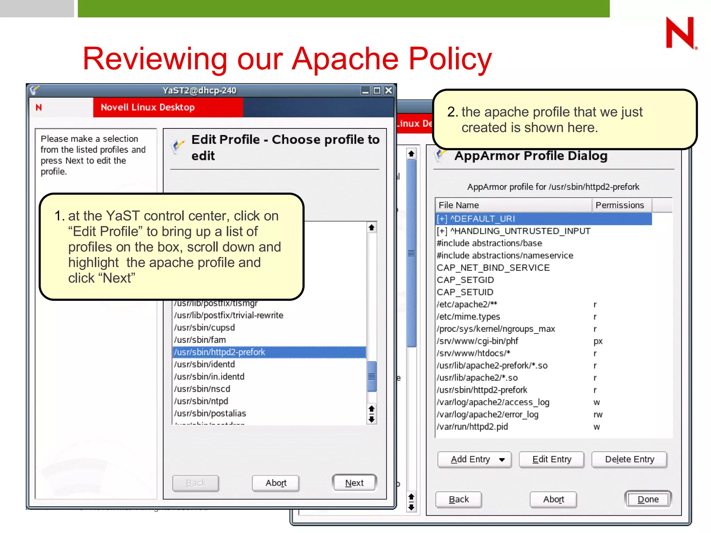Maximize the YaST2@dhcp-240 window
Screen dimensions: 711x533
(377, 91)
